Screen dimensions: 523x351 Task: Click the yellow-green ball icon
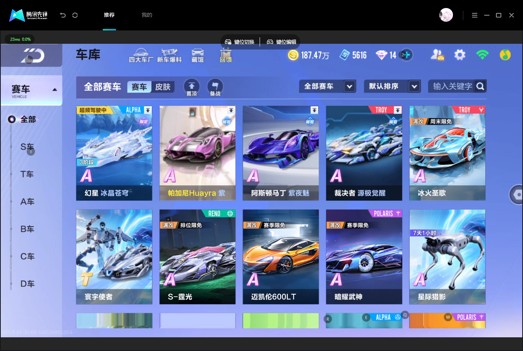[x=505, y=55]
